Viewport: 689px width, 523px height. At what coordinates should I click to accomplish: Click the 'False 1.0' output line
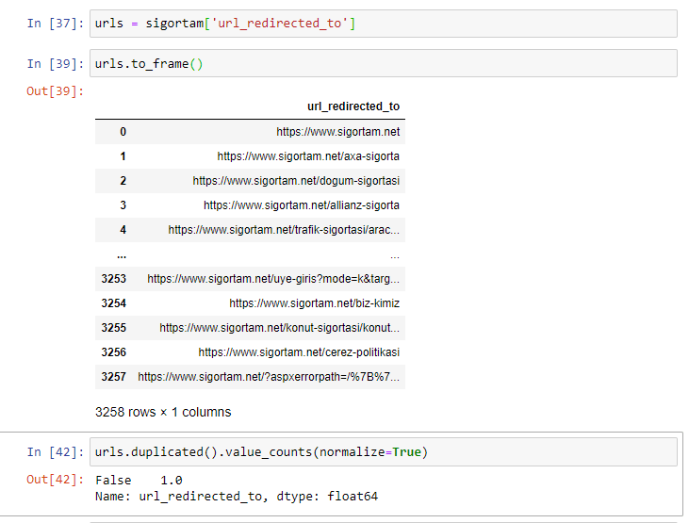139,481
